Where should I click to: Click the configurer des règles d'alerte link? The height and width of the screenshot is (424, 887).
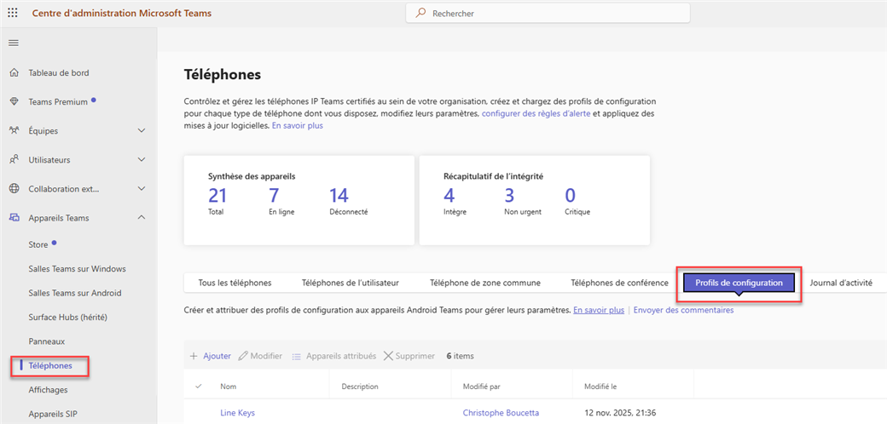click(x=536, y=113)
